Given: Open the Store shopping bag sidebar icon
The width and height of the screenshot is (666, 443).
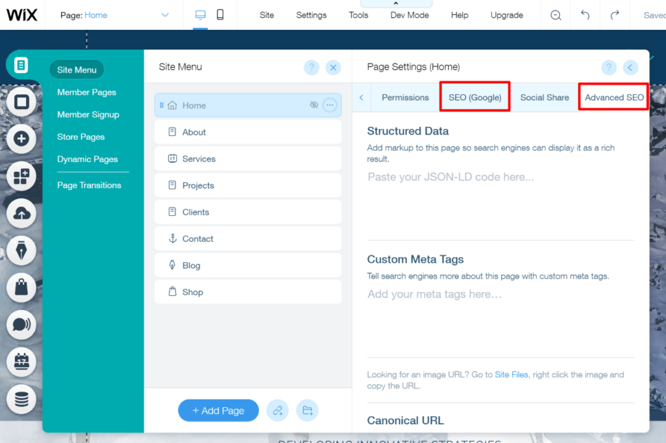Looking at the screenshot, I should tap(21, 288).
